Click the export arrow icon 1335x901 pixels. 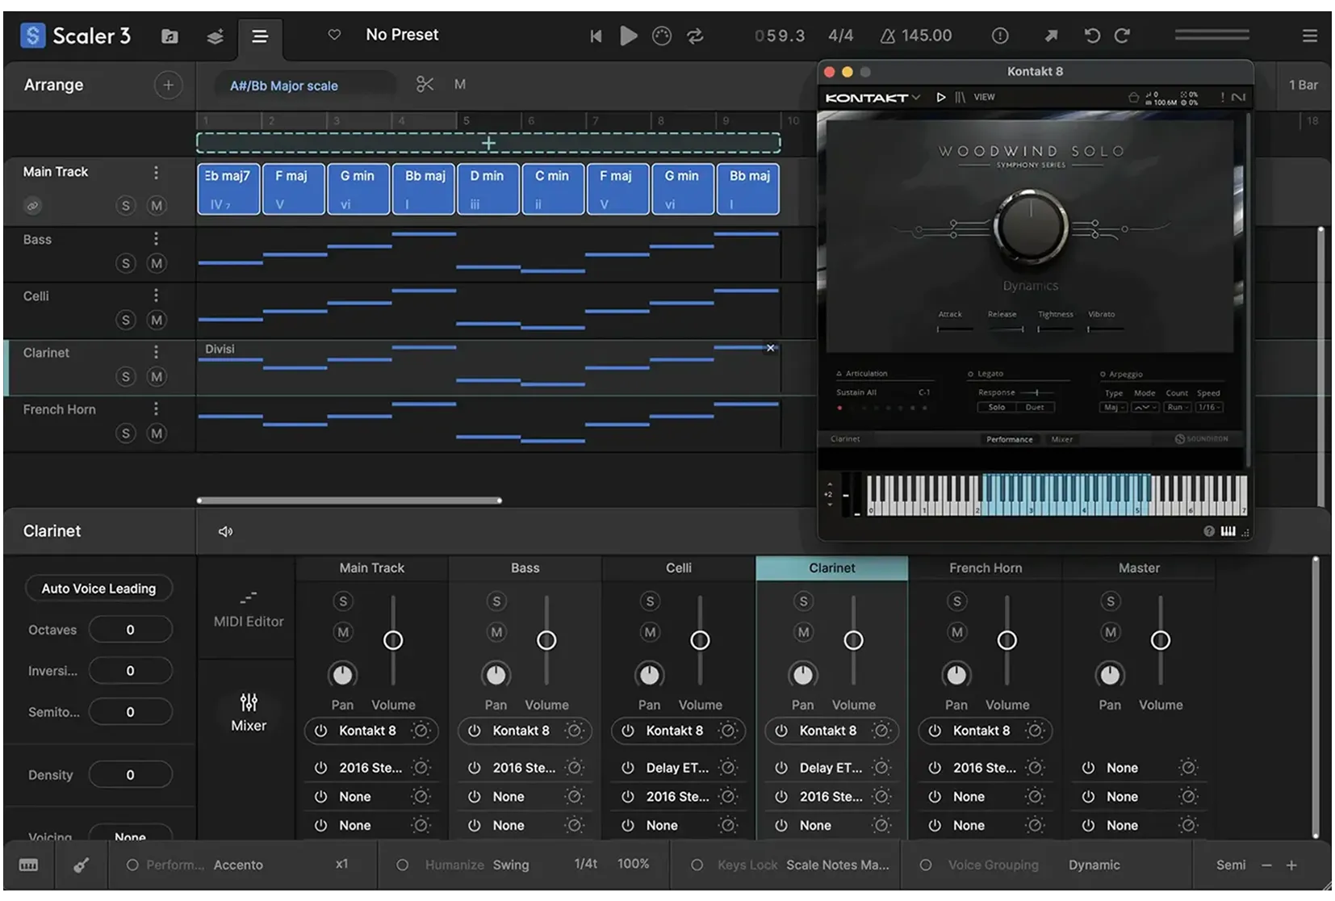[1051, 36]
